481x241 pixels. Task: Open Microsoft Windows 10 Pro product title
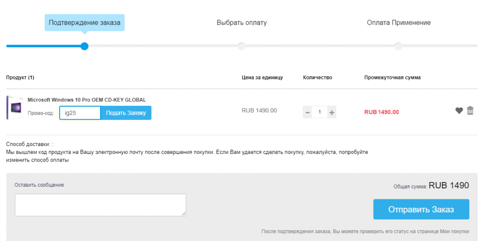pos(87,100)
